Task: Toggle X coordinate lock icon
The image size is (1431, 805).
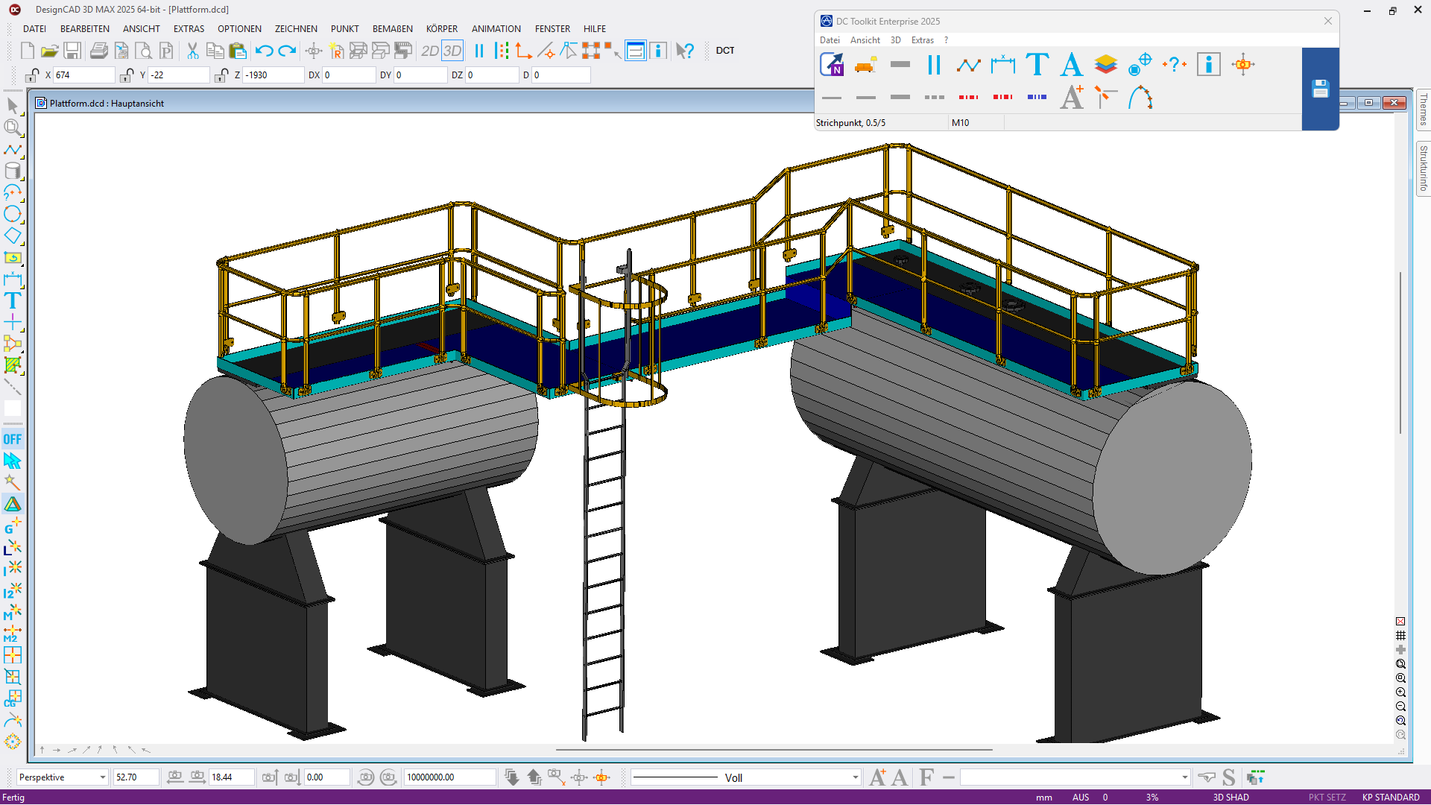Action: 32,75
